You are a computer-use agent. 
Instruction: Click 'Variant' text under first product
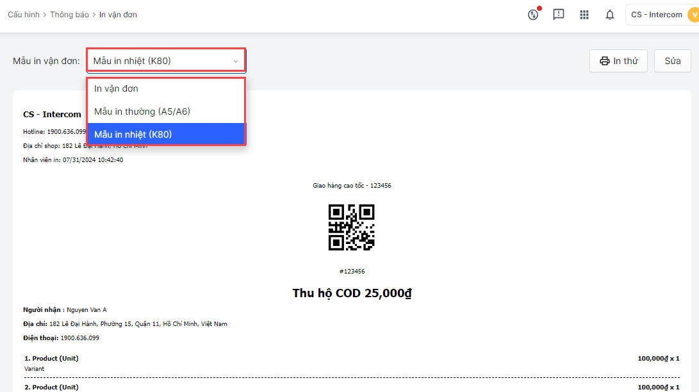click(x=35, y=369)
